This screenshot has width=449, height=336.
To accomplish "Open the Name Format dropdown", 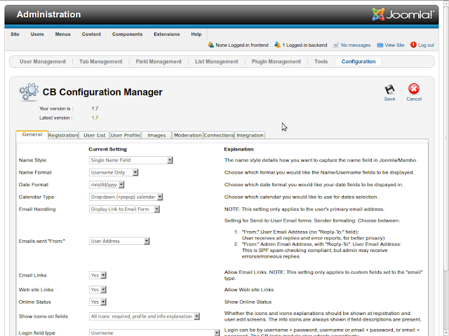I will [x=114, y=173].
